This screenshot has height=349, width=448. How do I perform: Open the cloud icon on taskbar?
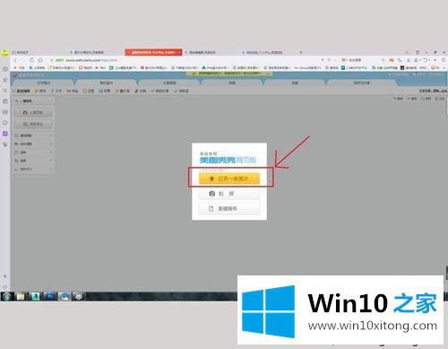[x=65, y=296]
